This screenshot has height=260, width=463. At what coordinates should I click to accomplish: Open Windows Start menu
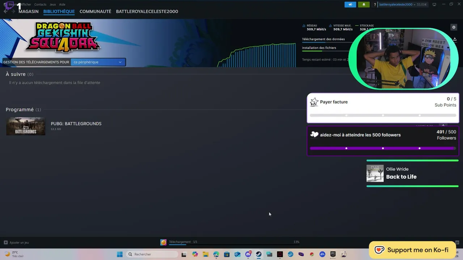click(x=120, y=254)
